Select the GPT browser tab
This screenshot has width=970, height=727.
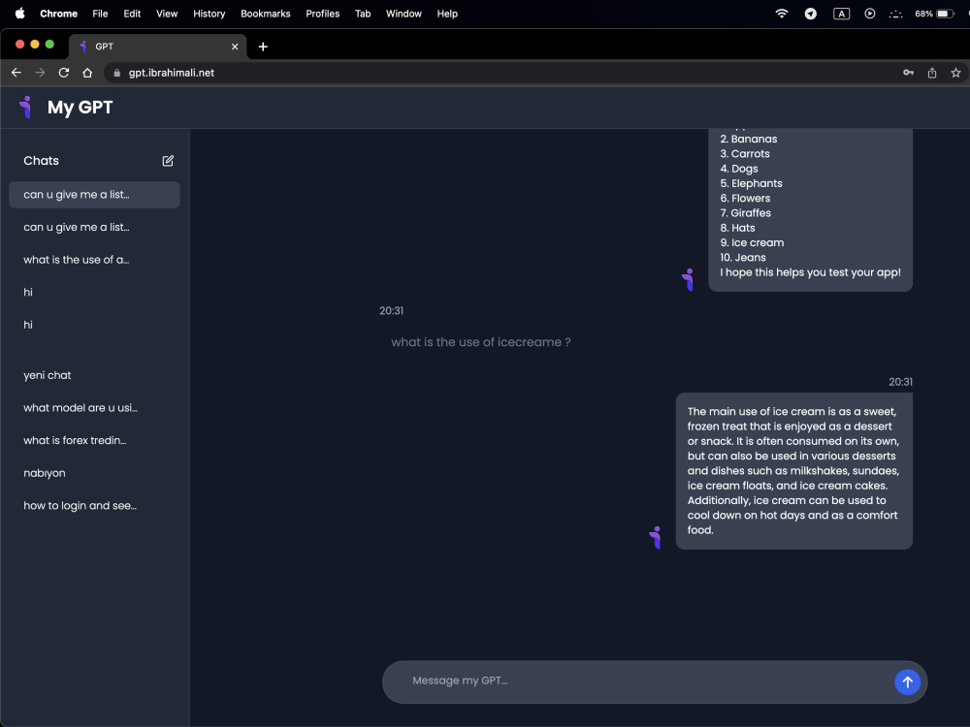[155, 46]
